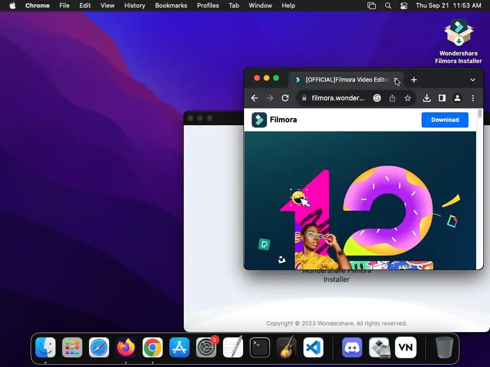Open Control Center icon
This screenshot has height=367, width=490.
(x=404, y=5)
